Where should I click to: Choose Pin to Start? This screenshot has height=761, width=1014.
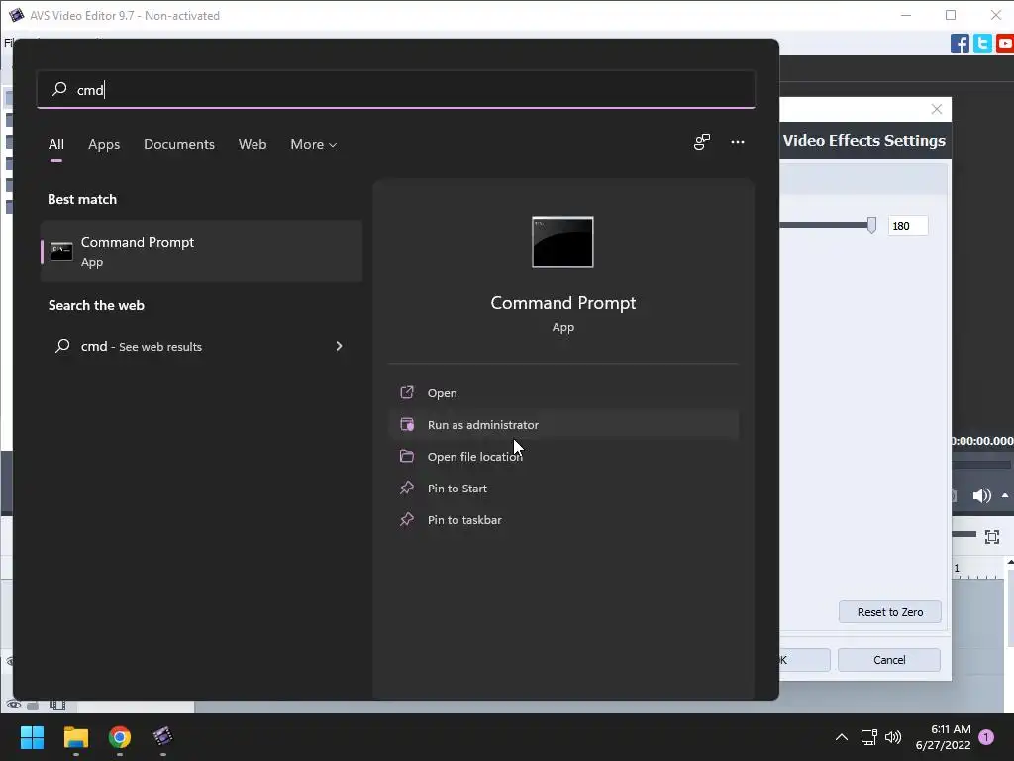(x=563, y=488)
